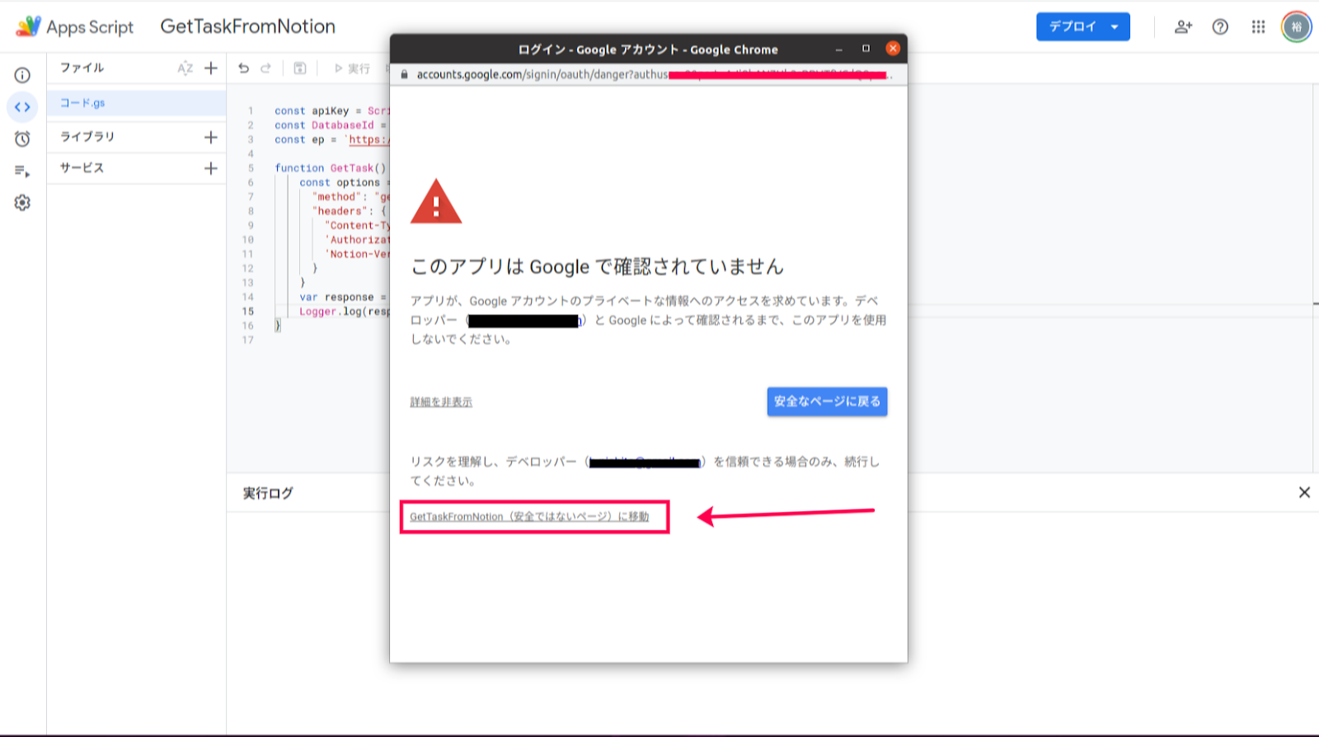This screenshot has height=737, width=1319.
Task: Click 詳細を非表示 link
Action: 441,402
